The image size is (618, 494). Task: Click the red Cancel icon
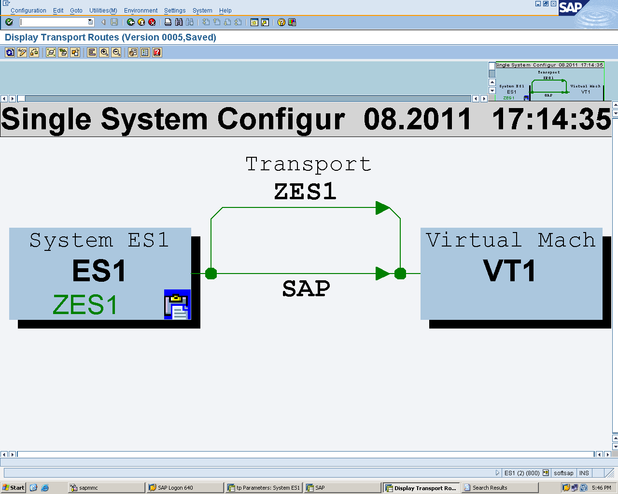(x=152, y=22)
